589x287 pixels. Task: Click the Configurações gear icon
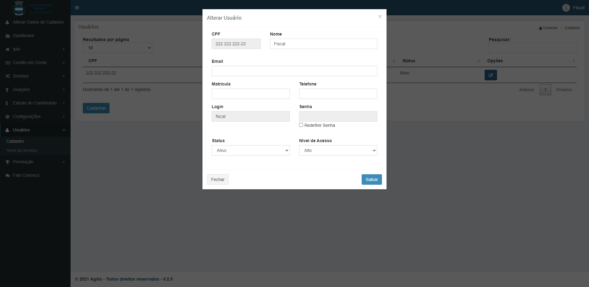(x=8, y=117)
